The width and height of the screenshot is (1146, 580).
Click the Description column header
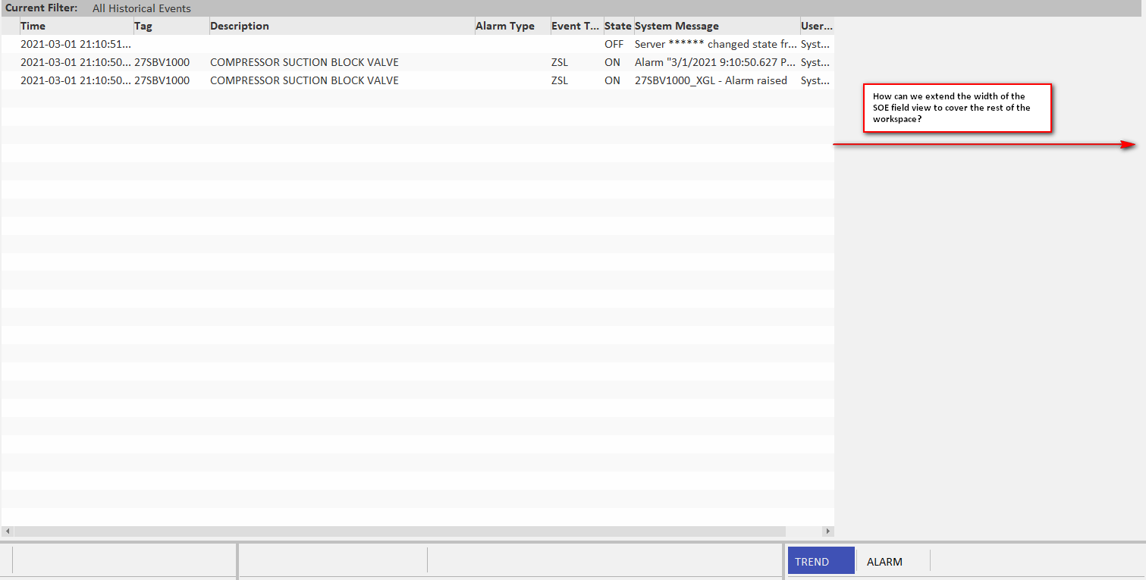click(342, 26)
